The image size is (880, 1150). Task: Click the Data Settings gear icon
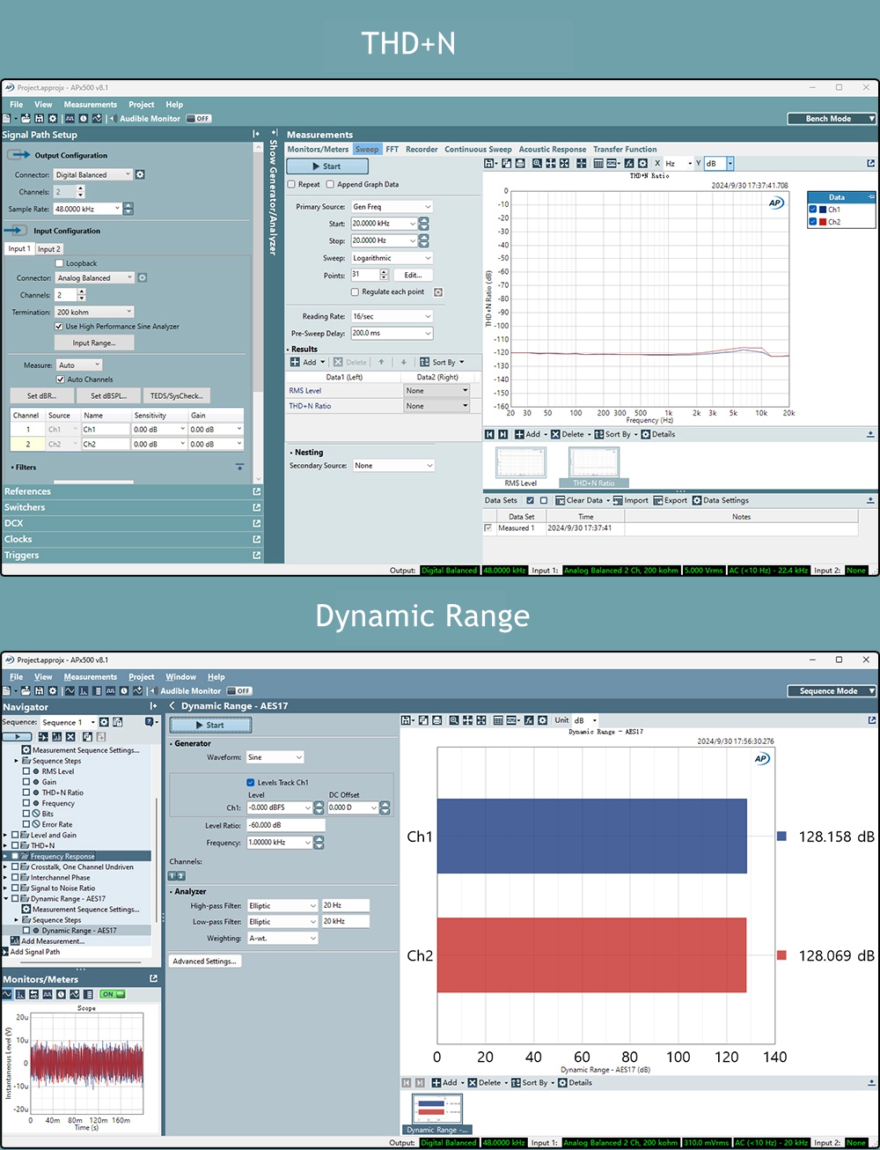click(697, 500)
